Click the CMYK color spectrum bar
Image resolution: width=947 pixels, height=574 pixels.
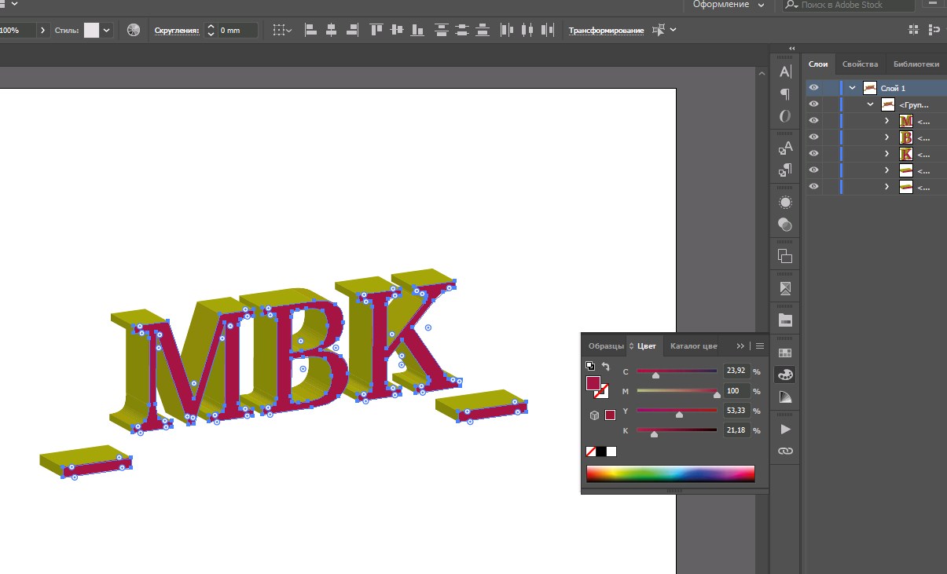pyautogui.click(x=670, y=473)
